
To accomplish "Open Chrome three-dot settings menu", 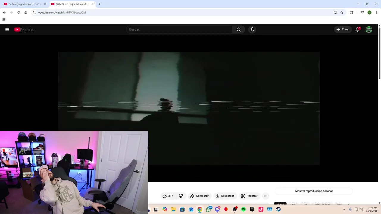I will point(377,12).
